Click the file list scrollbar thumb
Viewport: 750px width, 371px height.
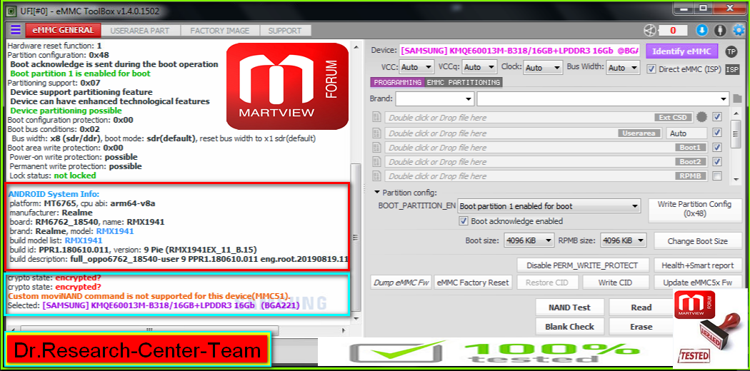coord(736,134)
